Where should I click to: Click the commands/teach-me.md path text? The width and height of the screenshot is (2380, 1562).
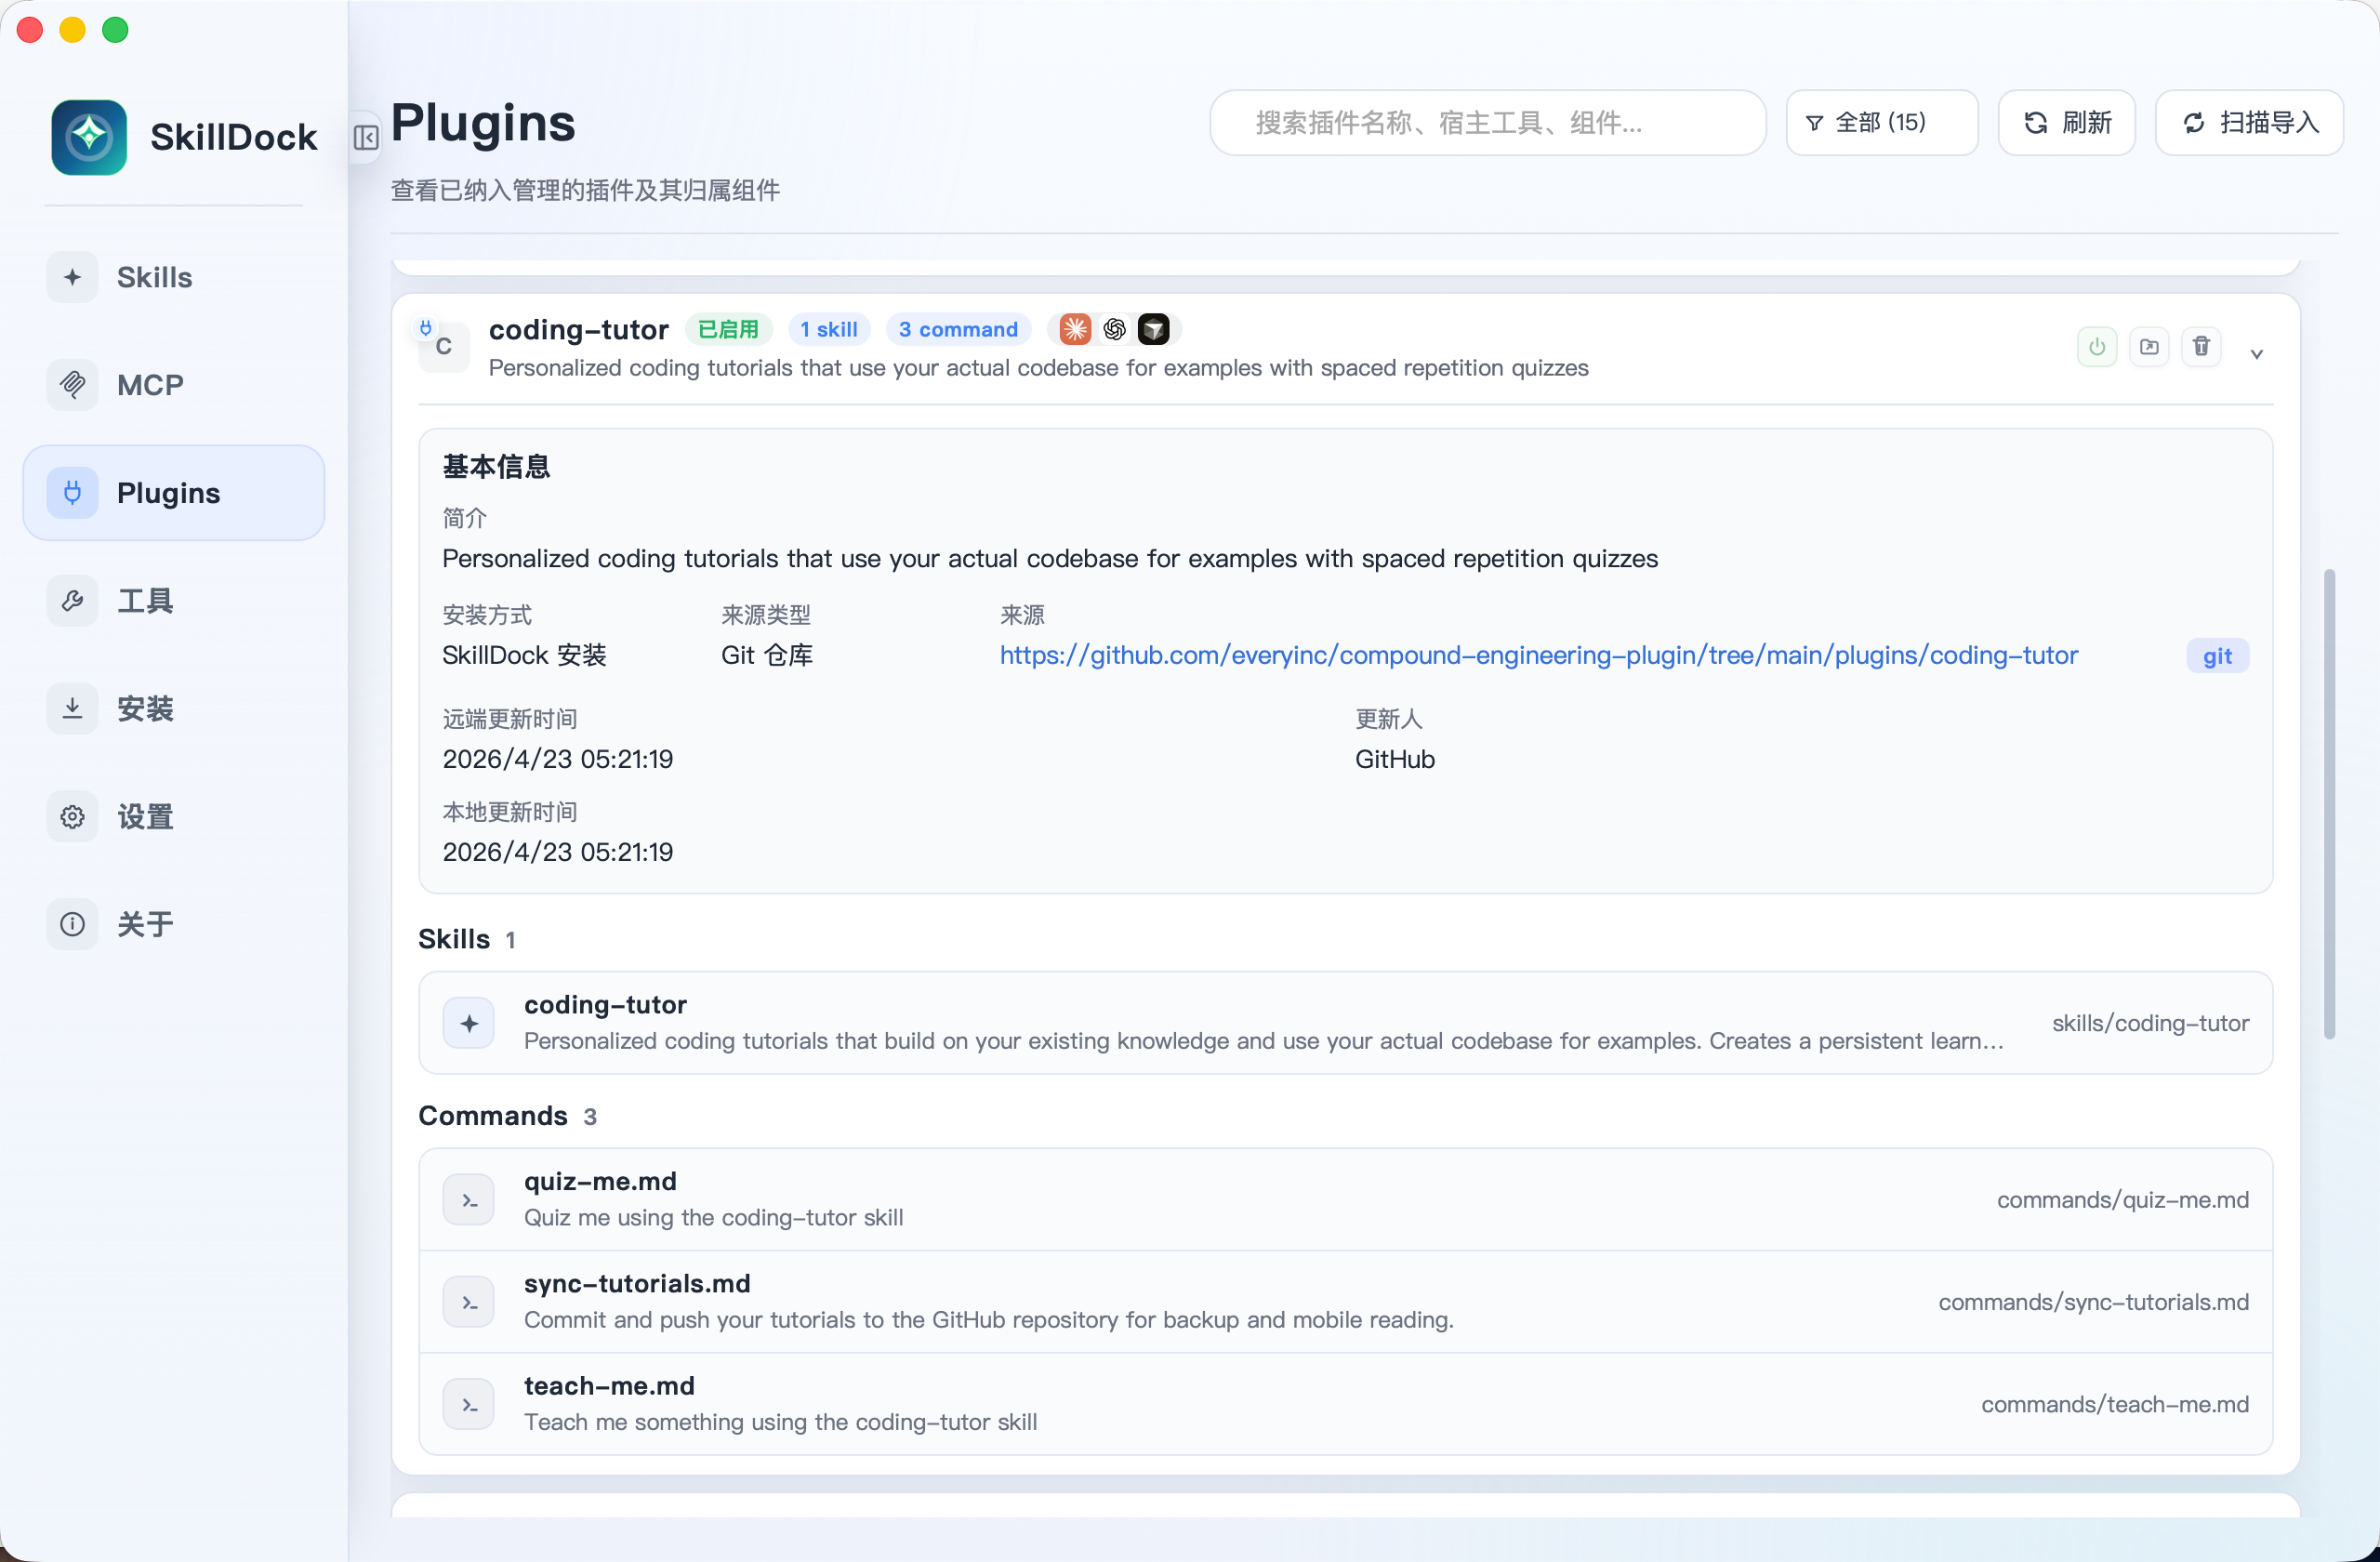point(2114,1404)
